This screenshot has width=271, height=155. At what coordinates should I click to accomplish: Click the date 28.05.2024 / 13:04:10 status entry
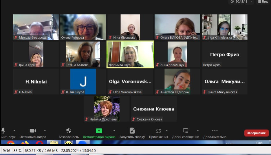[x=78, y=151]
